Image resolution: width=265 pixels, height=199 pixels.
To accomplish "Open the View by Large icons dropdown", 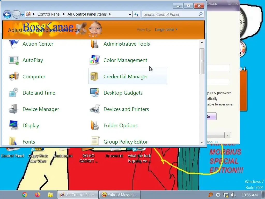I will pos(166,30).
